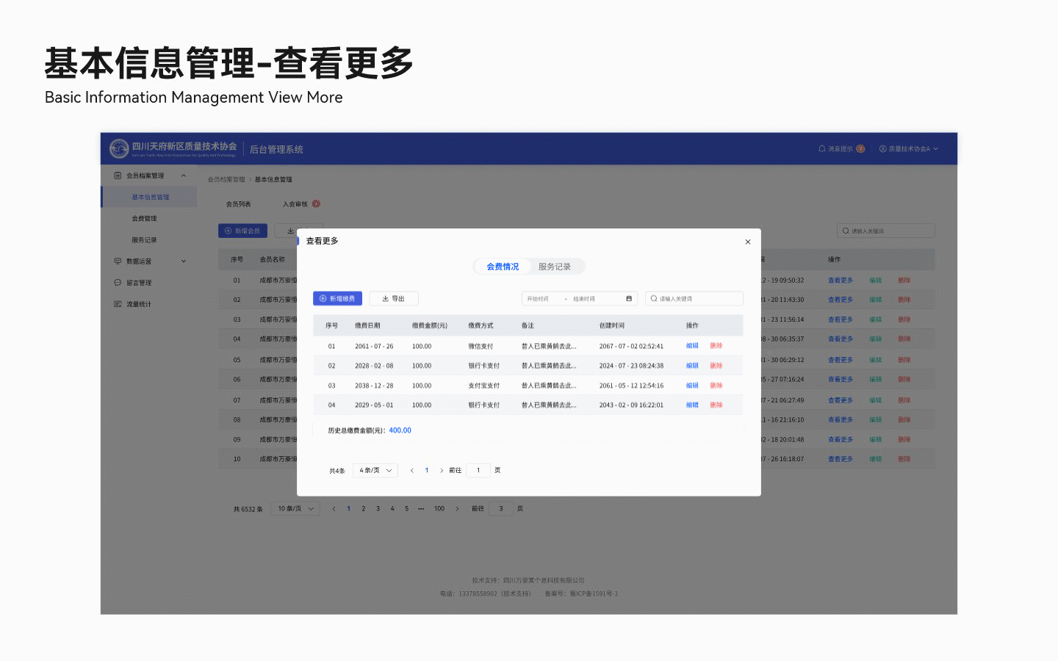Open the 10条/页 page size dropdown

coord(295,509)
